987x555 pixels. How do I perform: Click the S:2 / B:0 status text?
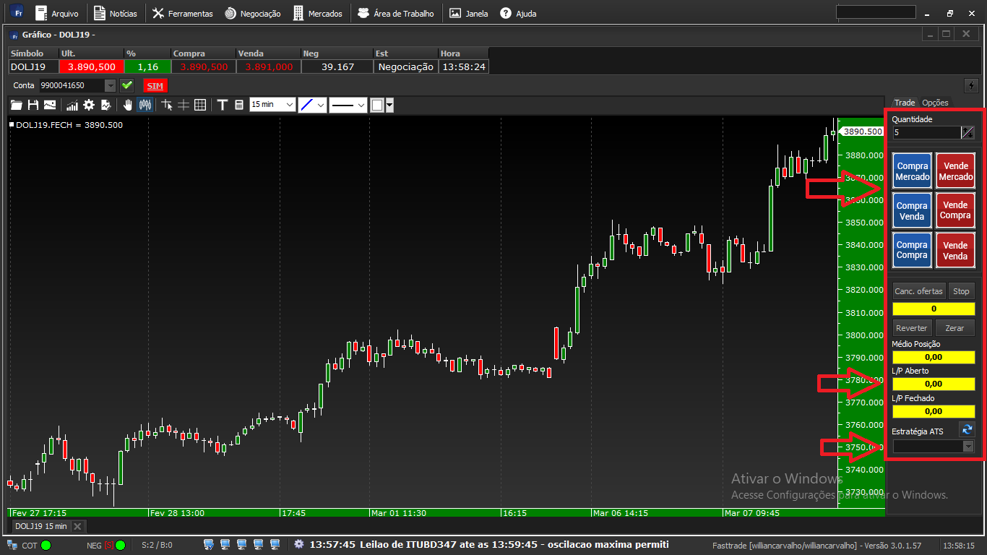[x=157, y=545]
